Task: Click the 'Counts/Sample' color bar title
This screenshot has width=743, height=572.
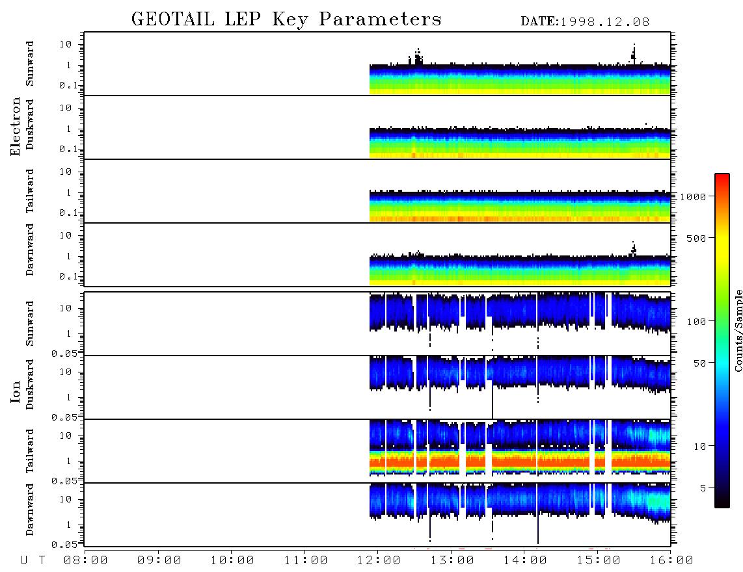Action: 738,330
